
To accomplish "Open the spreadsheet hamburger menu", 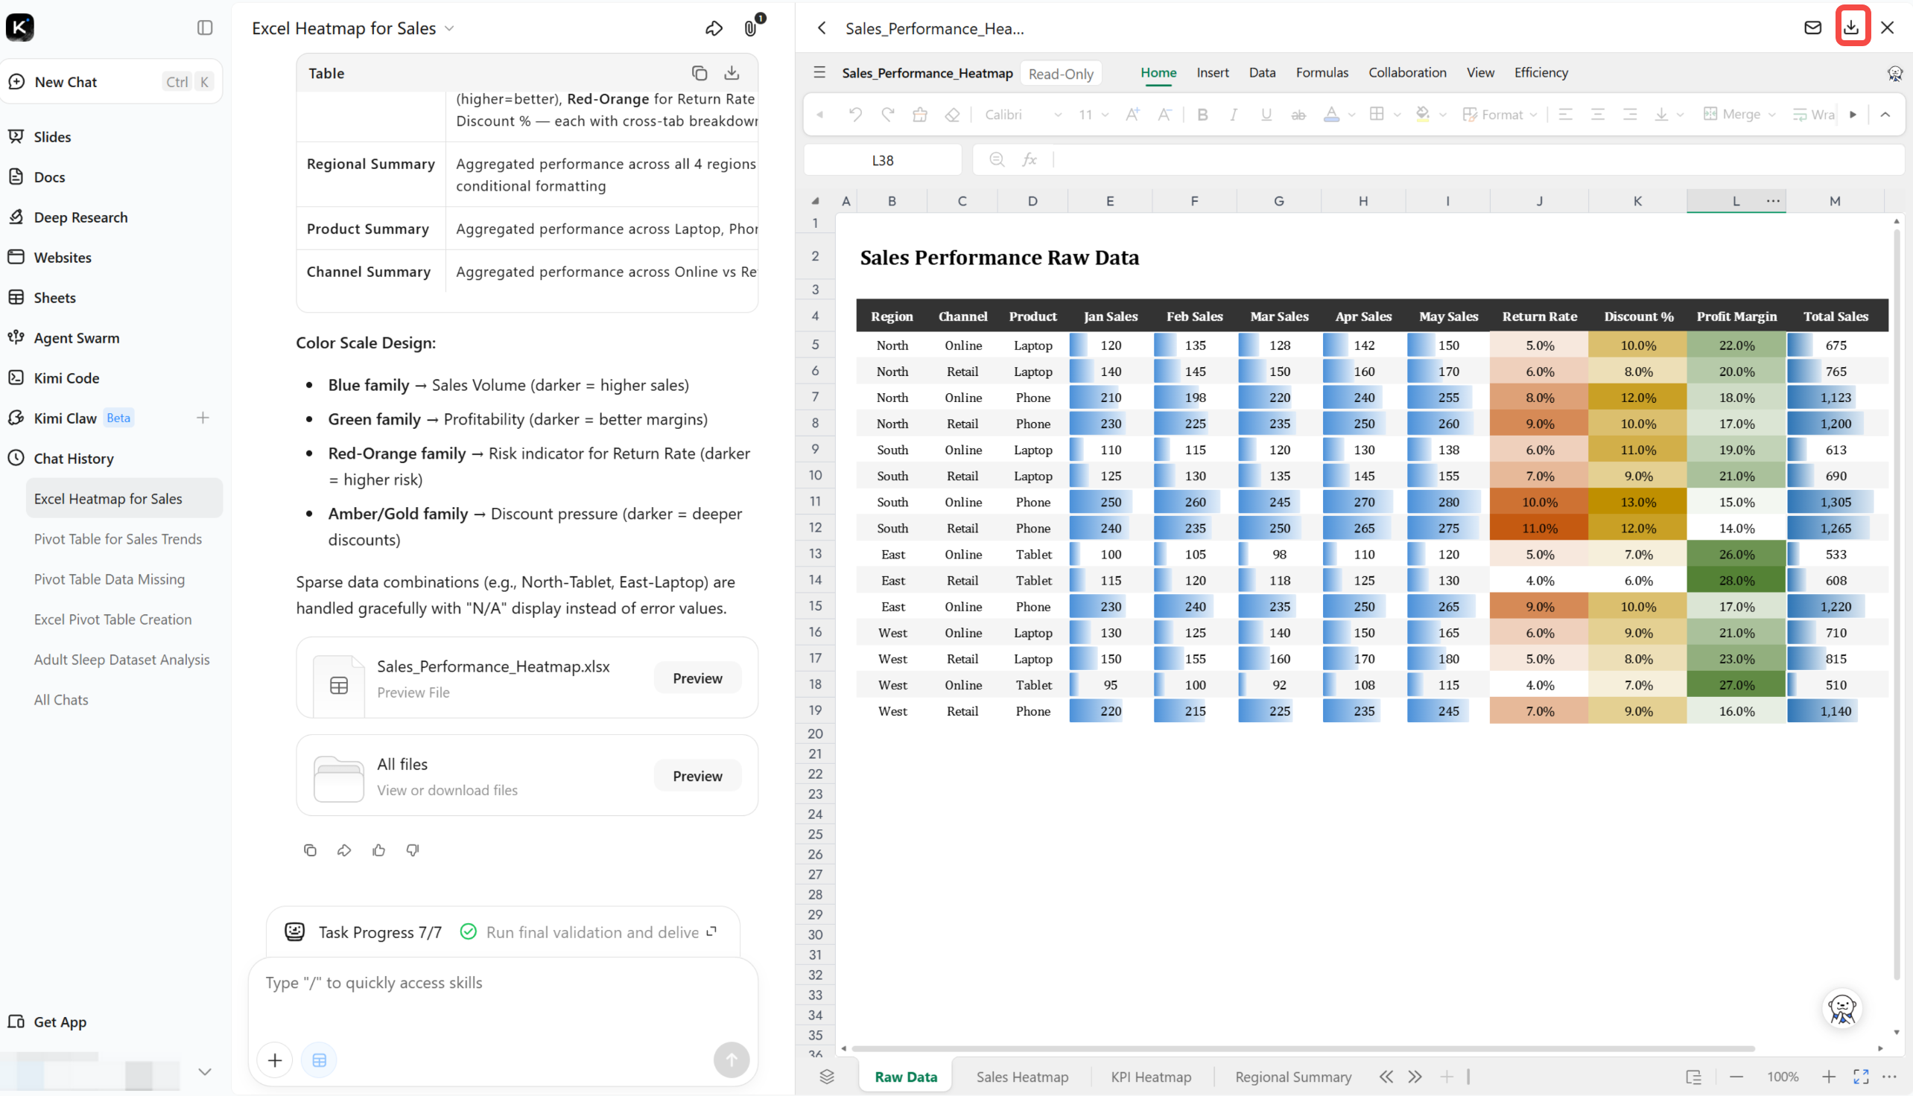I will coord(819,72).
